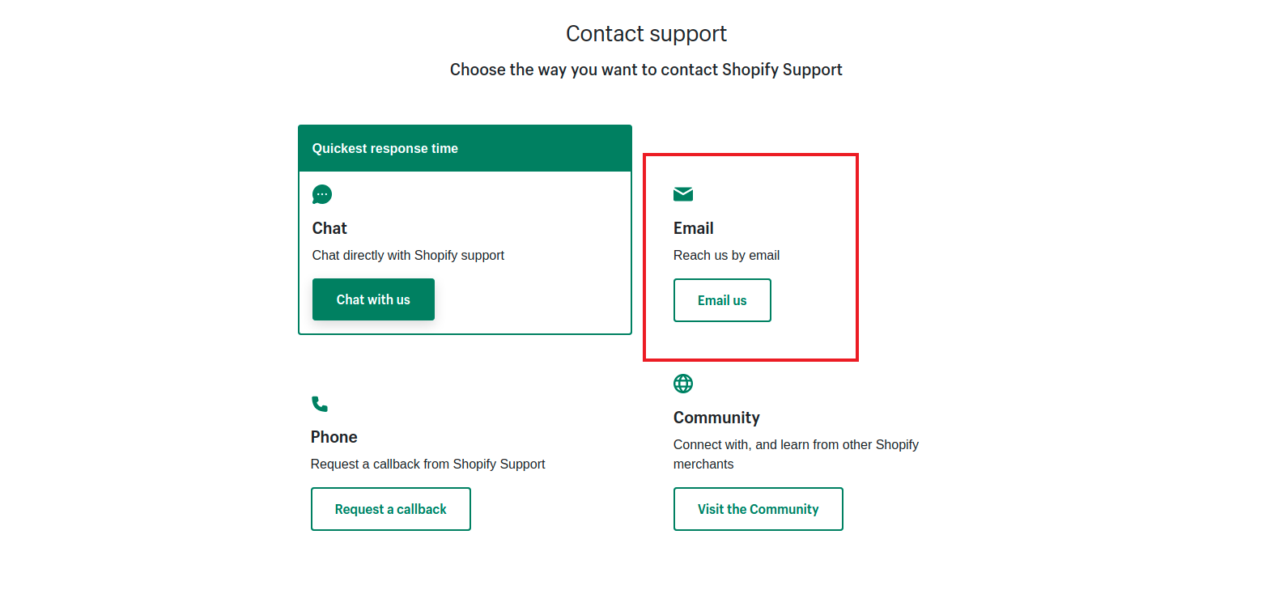The image size is (1279, 611).
Task: Click the chat bubble icon
Action: click(x=322, y=194)
